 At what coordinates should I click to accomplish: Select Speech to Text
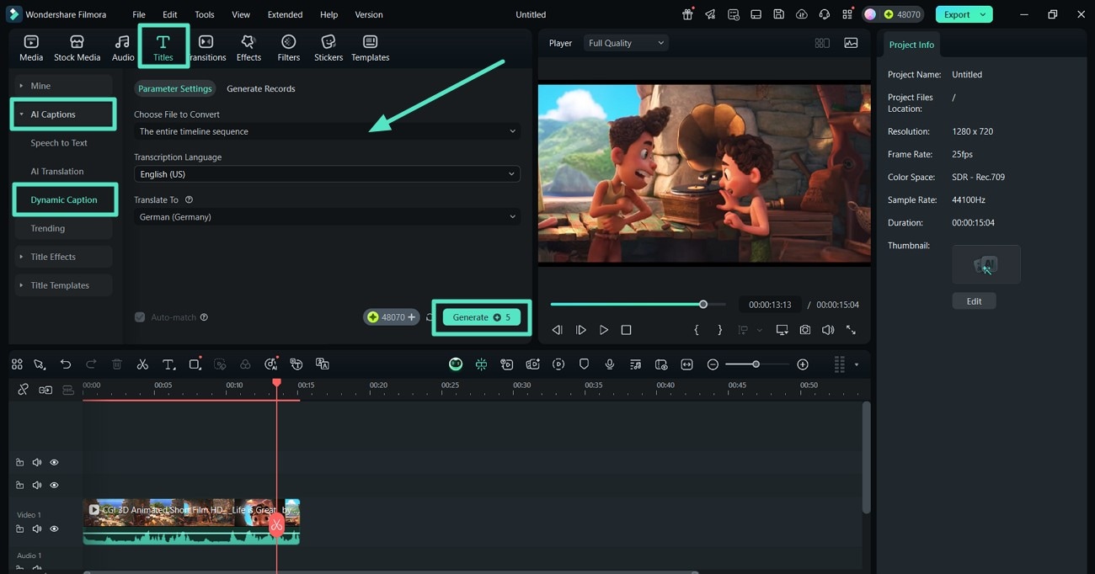click(59, 143)
